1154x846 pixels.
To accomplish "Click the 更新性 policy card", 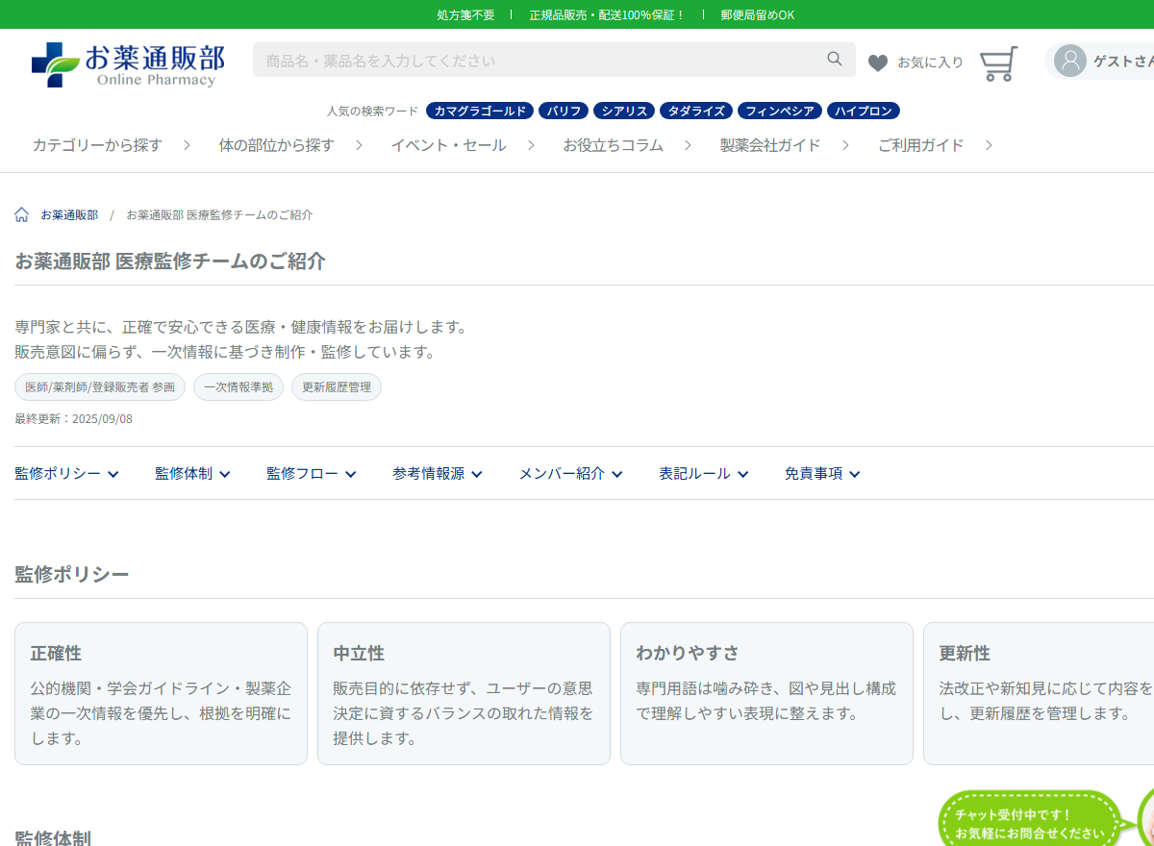I will (1039, 693).
